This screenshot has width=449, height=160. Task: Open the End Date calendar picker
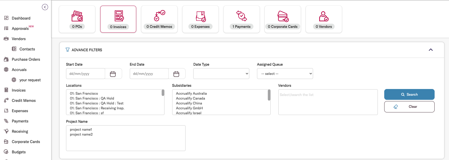176,74
